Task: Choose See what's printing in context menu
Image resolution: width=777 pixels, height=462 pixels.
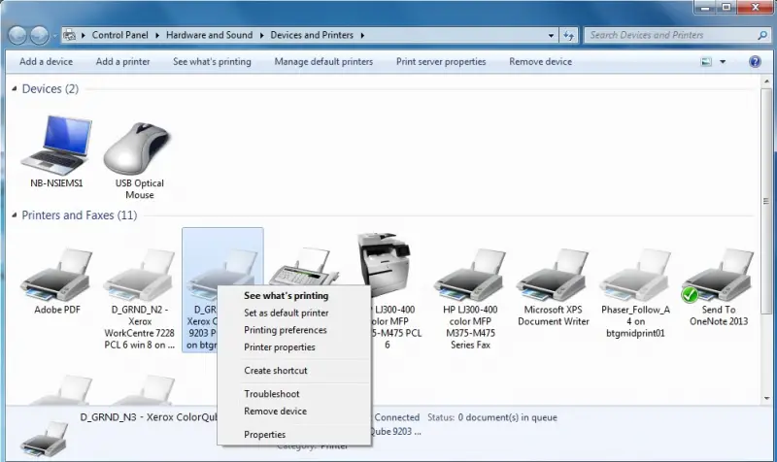Action: [286, 296]
